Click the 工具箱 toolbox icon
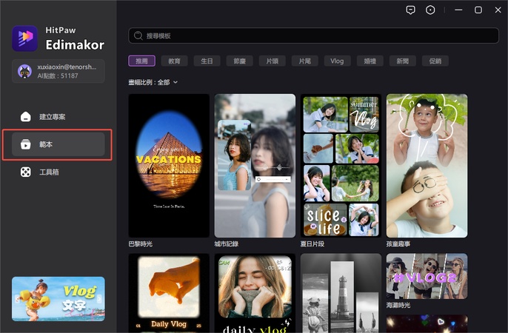508x333 pixels. tap(26, 172)
